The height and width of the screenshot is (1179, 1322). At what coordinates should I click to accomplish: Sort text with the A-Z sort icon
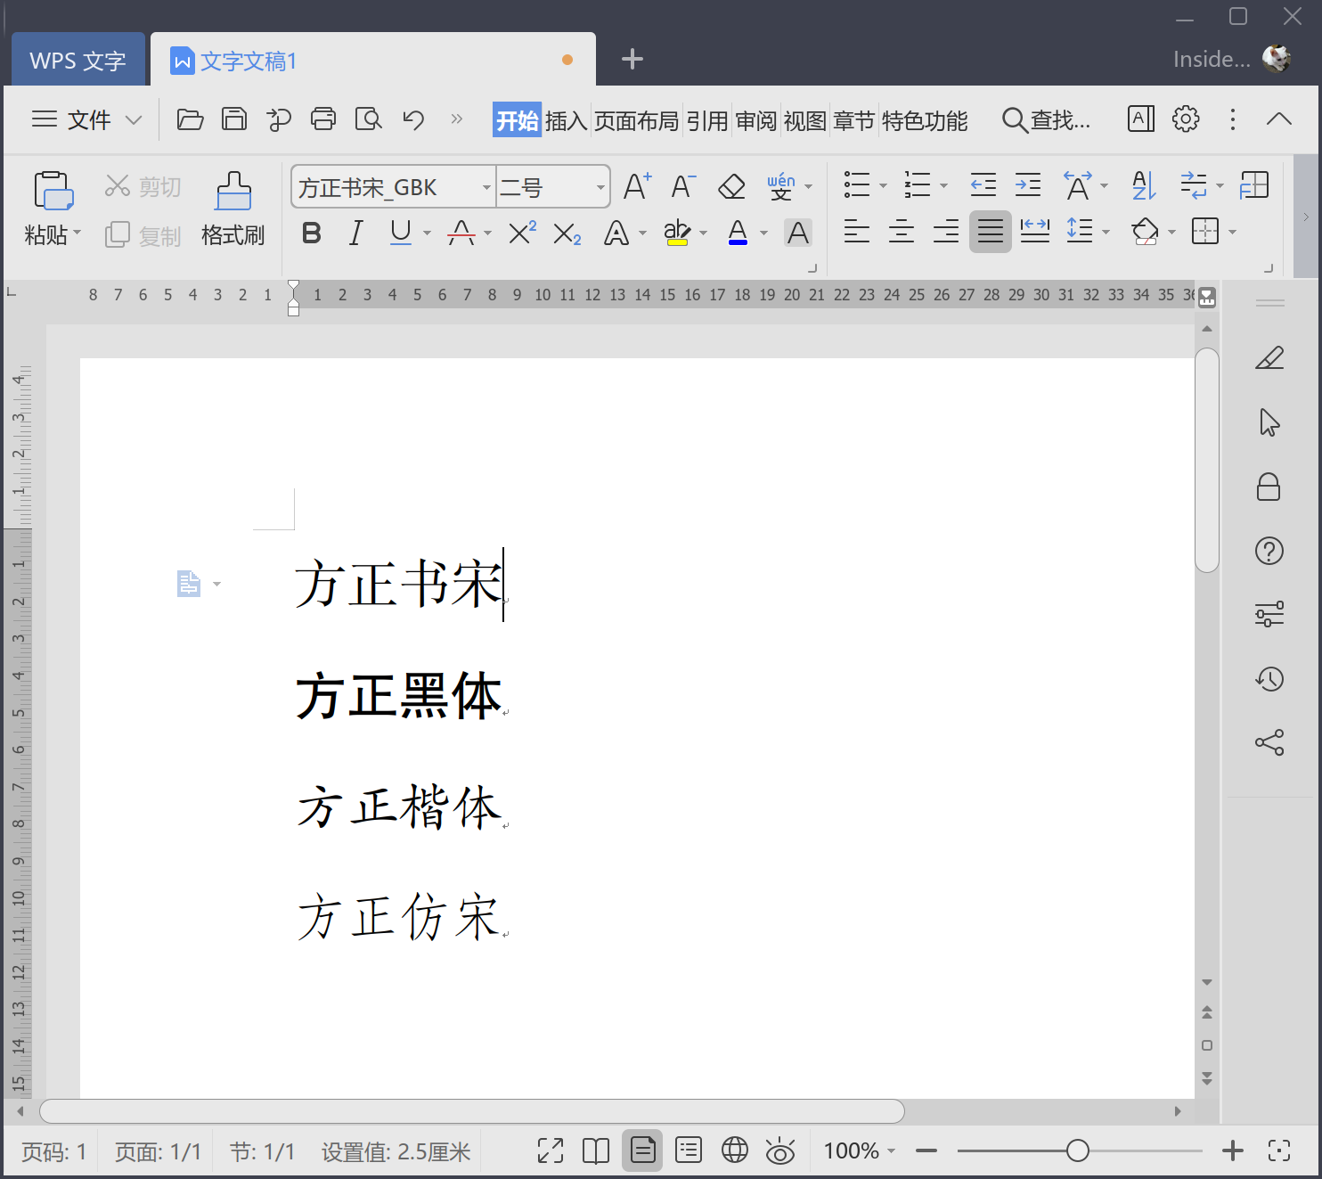(x=1144, y=185)
